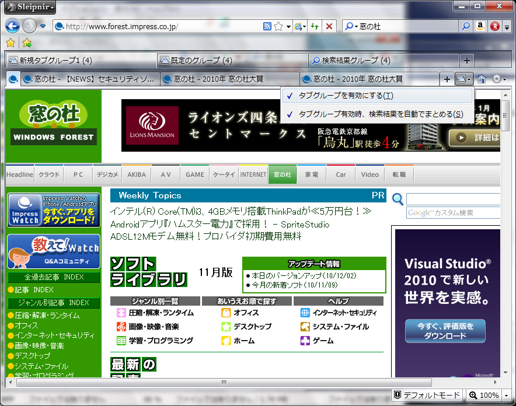The width and height of the screenshot is (516, 406).
Task: Open the クラウド navigation tab
Action: pos(49,174)
